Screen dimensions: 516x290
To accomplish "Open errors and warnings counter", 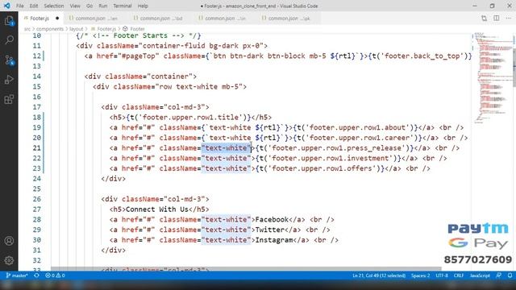I will (55, 275).
